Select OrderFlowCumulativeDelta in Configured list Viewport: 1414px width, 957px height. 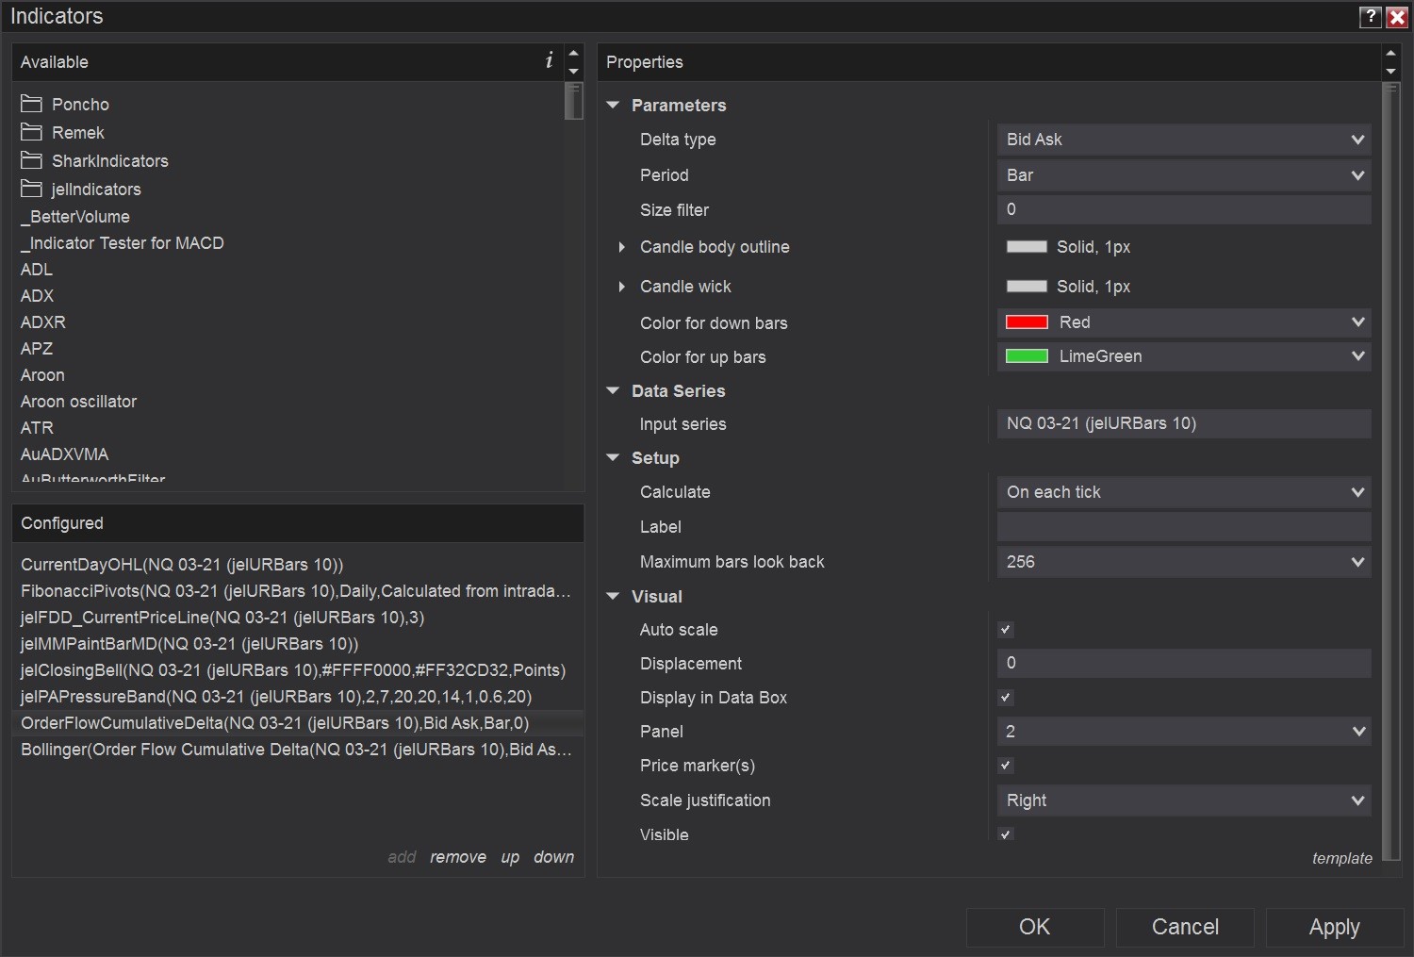[274, 723]
